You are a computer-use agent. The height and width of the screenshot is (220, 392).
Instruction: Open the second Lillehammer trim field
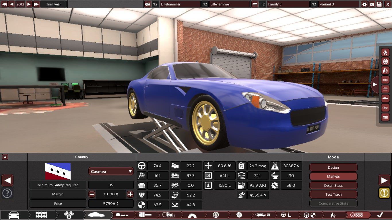(230, 4)
